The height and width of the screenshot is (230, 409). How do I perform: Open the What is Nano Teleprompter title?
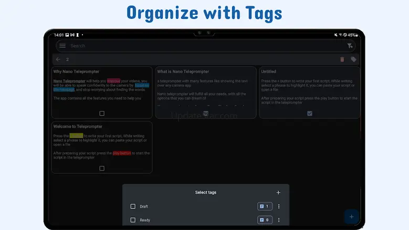[183, 71]
